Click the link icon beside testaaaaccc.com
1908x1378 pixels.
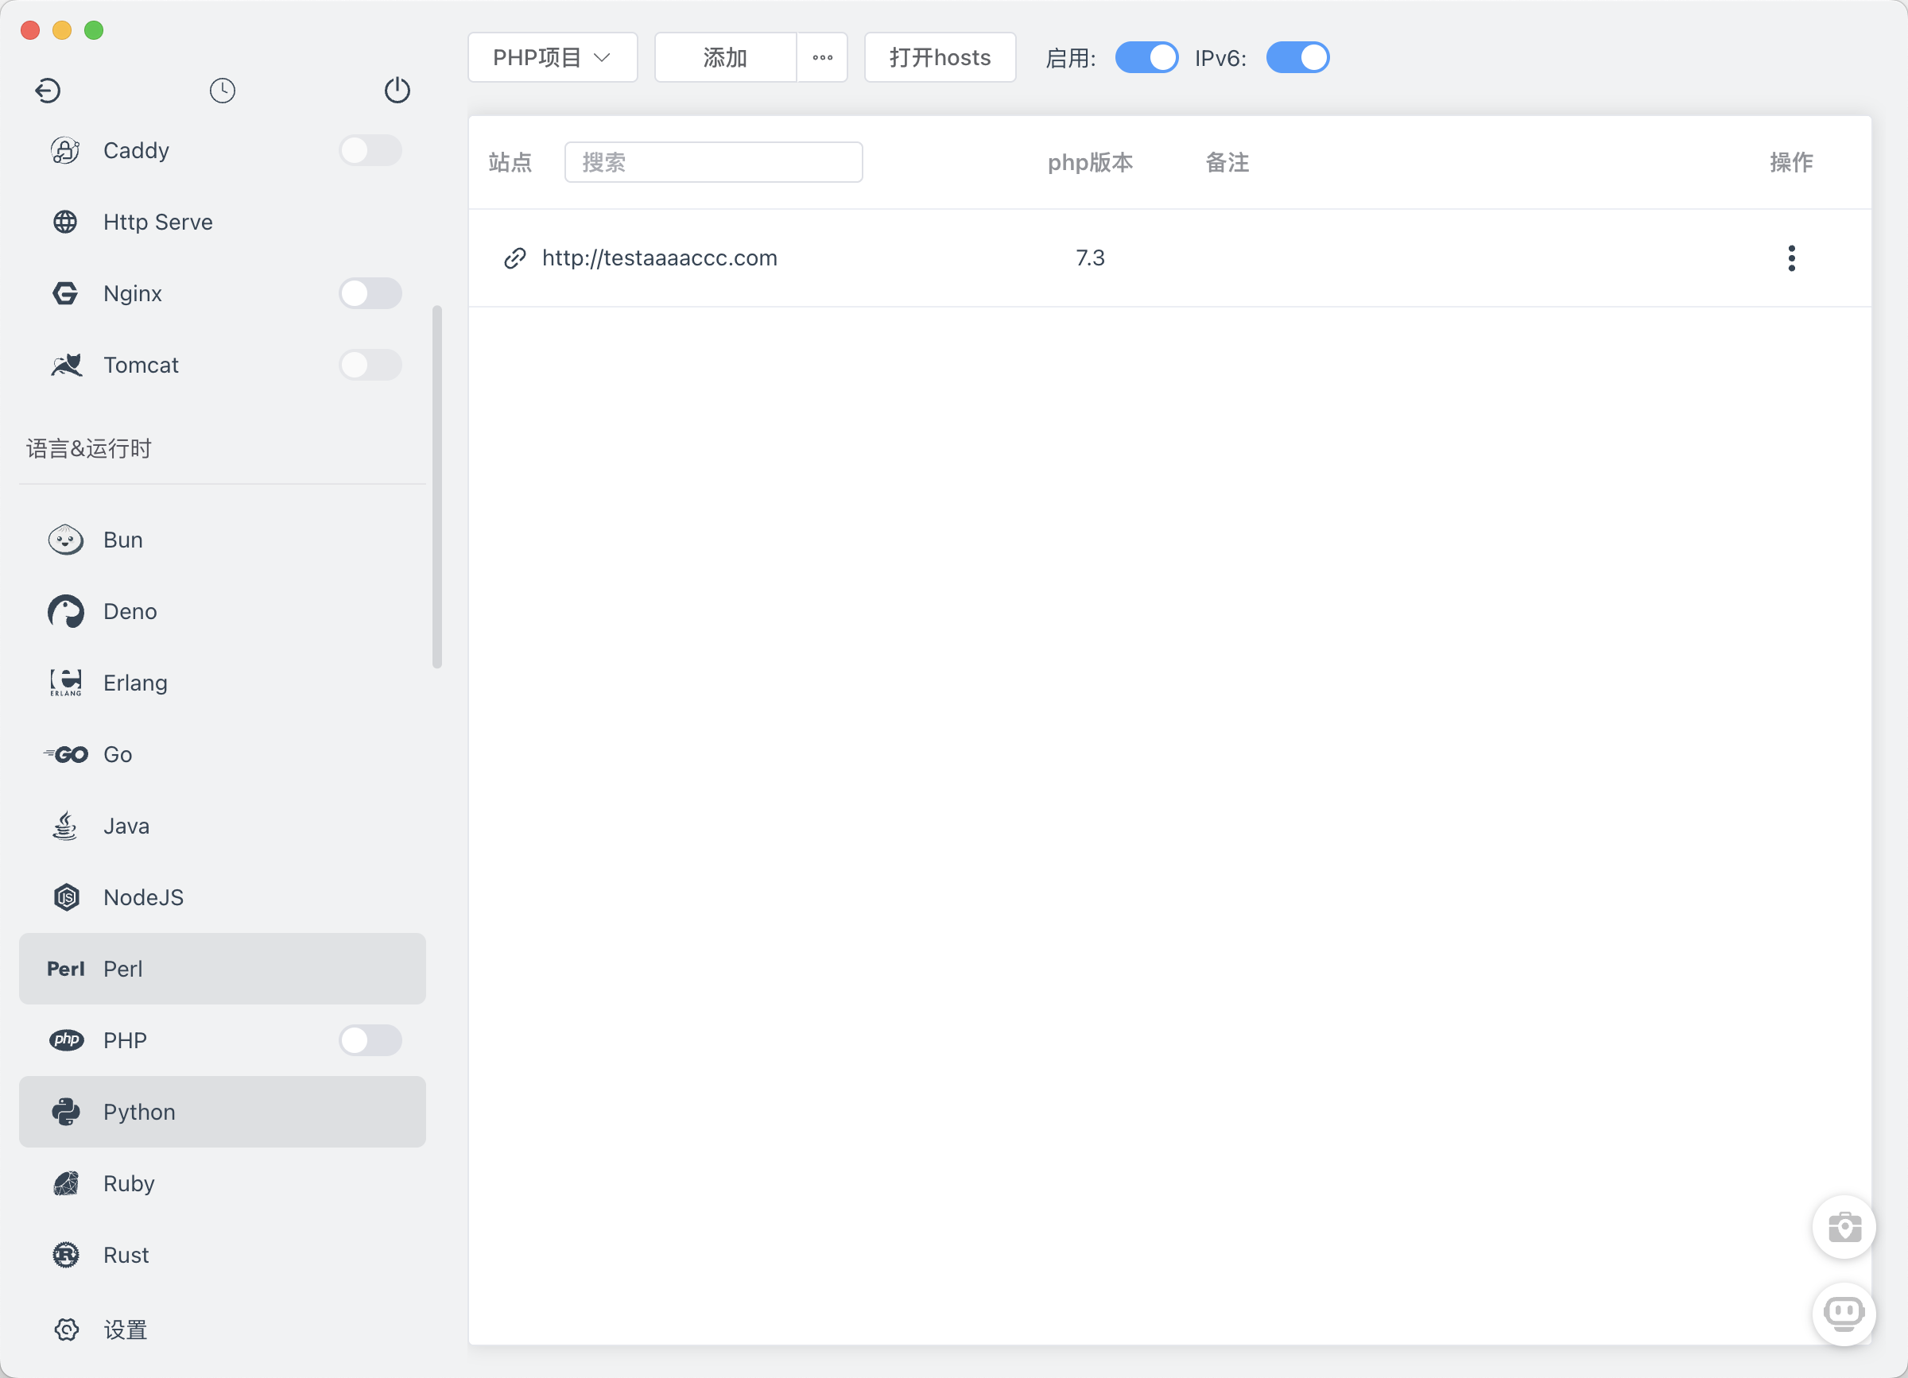click(515, 257)
